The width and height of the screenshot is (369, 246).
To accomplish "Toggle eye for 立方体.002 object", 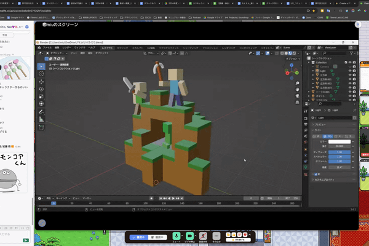I will point(350,84).
